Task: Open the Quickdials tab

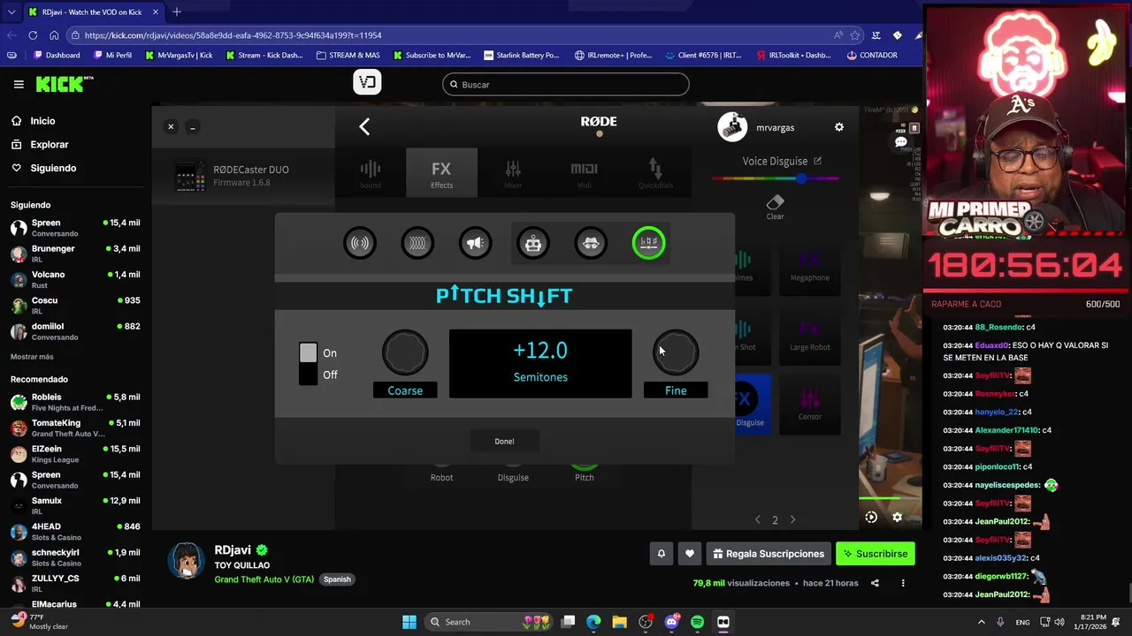Action: (x=655, y=173)
